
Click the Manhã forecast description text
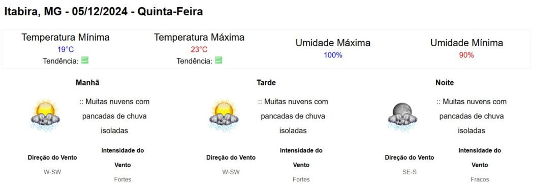114,116
